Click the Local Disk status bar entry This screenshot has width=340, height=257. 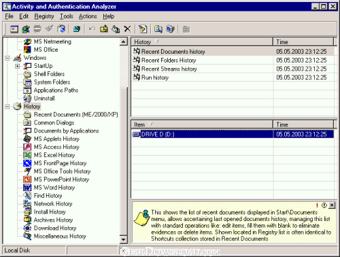point(34,250)
